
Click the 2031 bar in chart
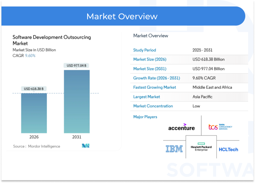point(77,102)
